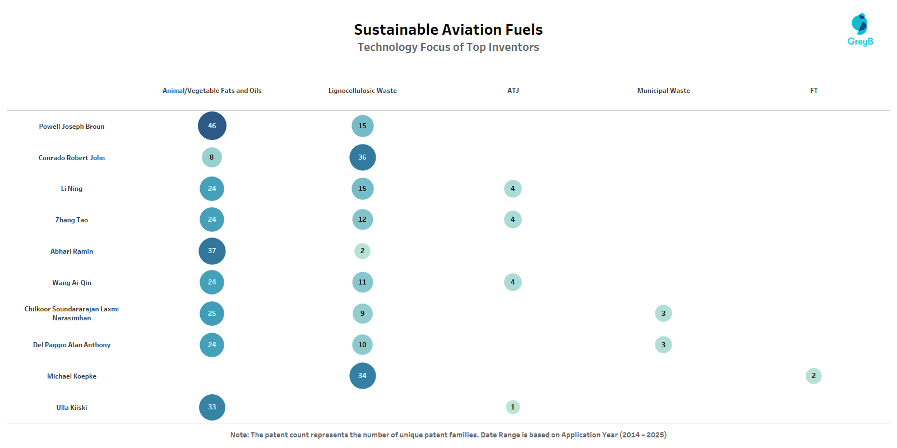Click Michael Koepke's 34 Lignocellulosic bubble
The width and height of the screenshot is (897, 448).
(x=362, y=376)
